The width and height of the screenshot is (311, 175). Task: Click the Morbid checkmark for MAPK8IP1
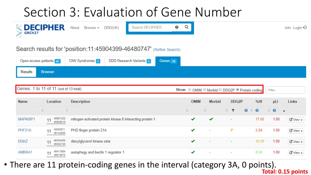point(211,119)
